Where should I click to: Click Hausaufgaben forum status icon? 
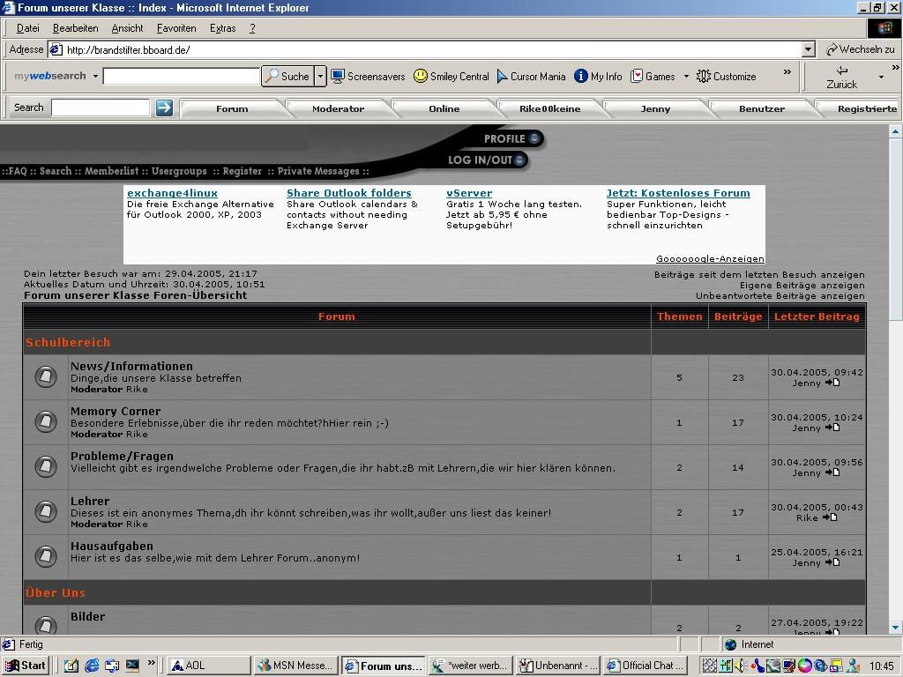46,557
